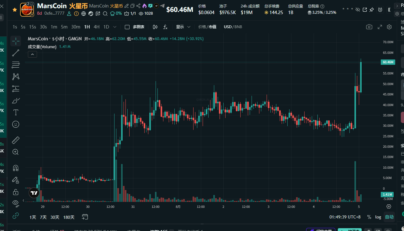Click the contract address 0xfe...7777
Viewport: 404px width, 231px height.
click(x=54, y=13)
